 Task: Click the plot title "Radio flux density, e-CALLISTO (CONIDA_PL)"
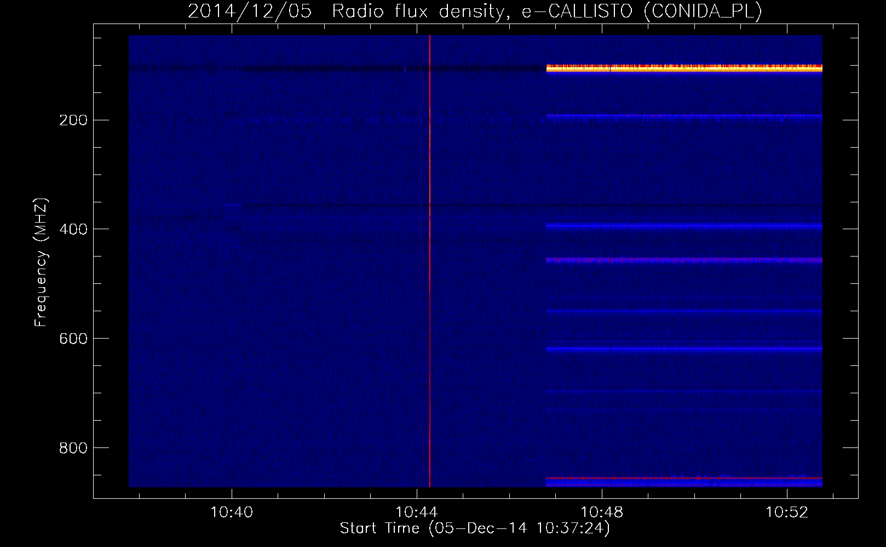coord(547,11)
